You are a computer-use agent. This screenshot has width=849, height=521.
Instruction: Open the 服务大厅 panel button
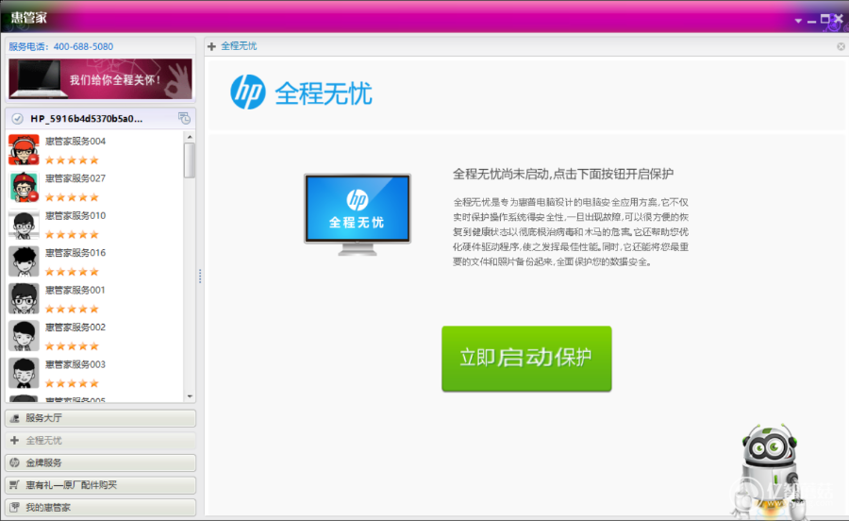click(101, 418)
